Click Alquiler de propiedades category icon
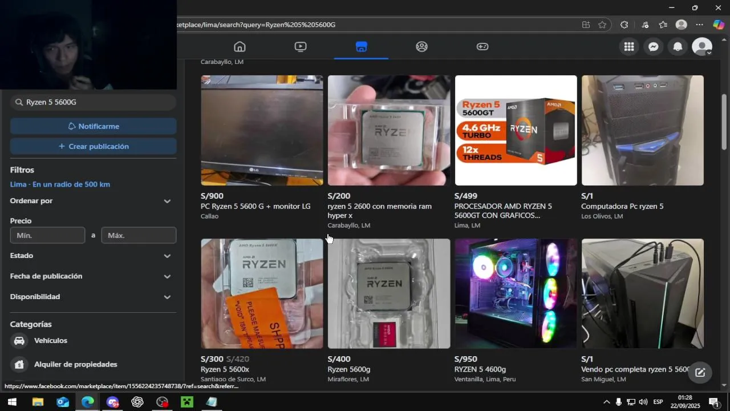 pyautogui.click(x=19, y=364)
